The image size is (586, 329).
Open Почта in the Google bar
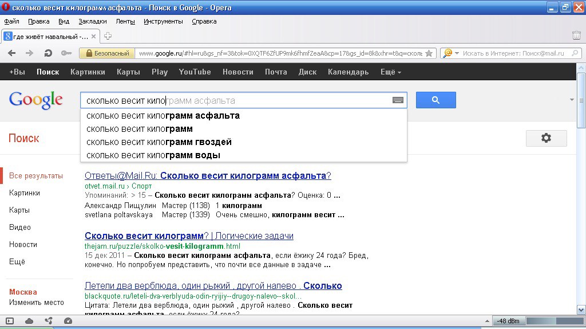(276, 72)
